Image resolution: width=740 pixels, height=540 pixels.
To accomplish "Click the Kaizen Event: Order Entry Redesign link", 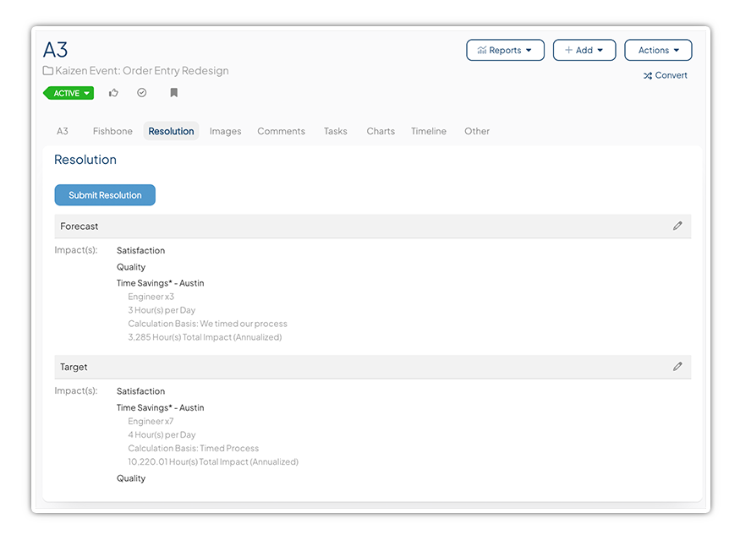I will click(x=142, y=71).
